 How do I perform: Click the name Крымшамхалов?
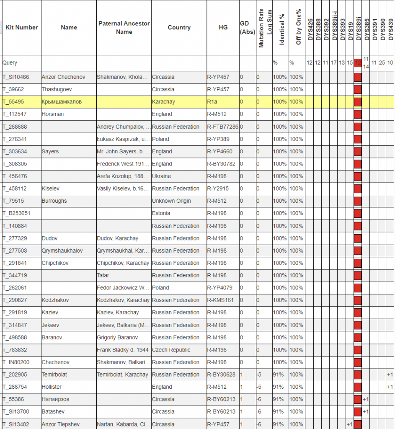pos(62,102)
